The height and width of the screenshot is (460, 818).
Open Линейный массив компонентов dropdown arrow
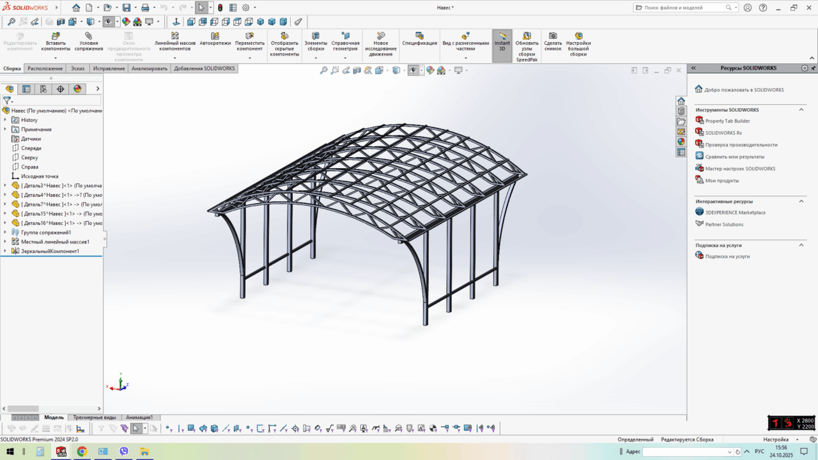pyautogui.click(x=174, y=57)
